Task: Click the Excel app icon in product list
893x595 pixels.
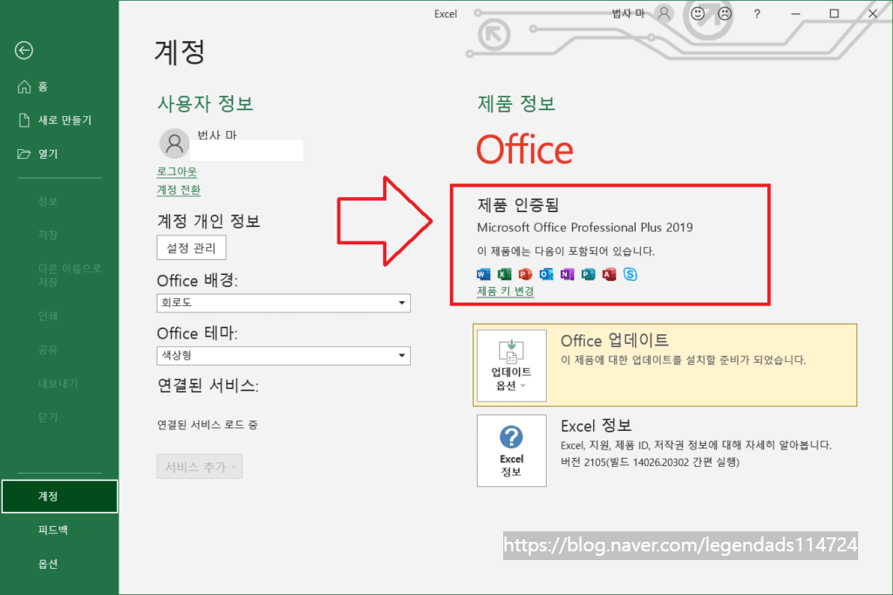Action: (x=505, y=275)
